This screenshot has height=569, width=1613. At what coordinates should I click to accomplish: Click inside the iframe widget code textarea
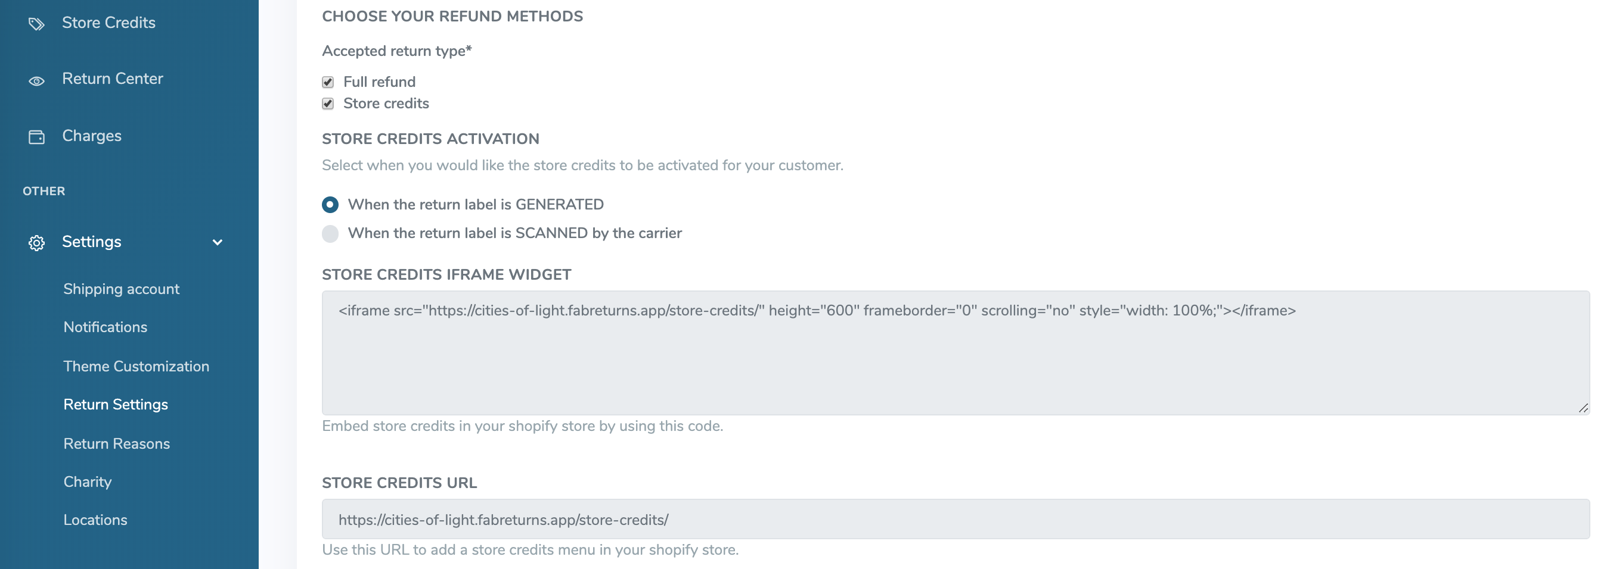(x=956, y=353)
